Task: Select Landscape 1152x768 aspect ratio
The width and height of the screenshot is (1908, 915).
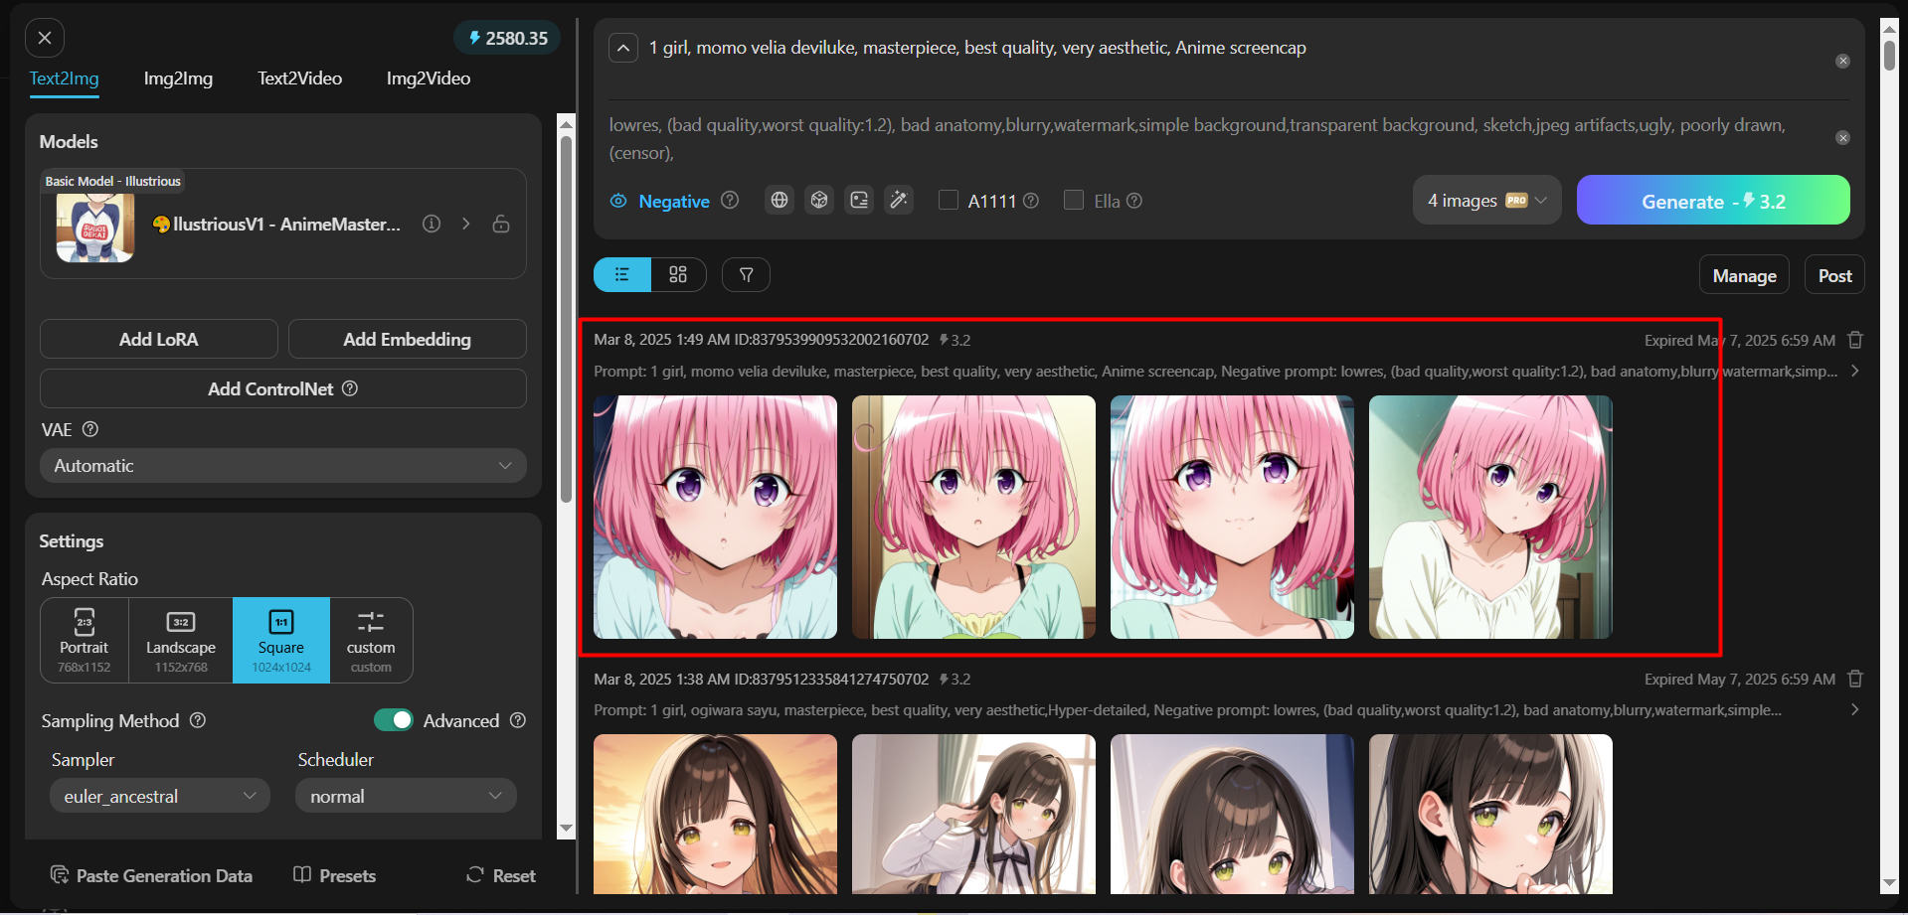Action: click(181, 641)
